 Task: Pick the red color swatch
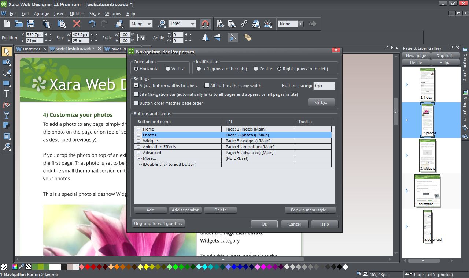coord(87,267)
